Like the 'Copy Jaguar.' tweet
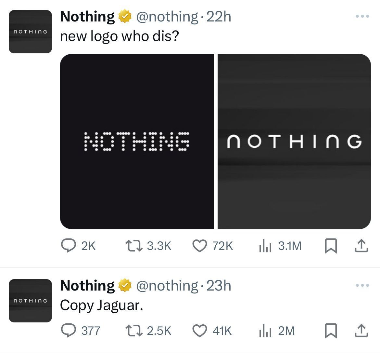The height and width of the screenshot is (353, 380). point(200,331)
